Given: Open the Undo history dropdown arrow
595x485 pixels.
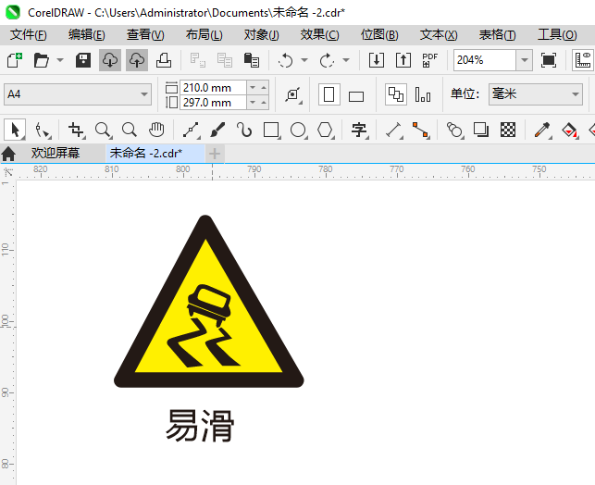Looking at the screenshot, I should 304,60.
